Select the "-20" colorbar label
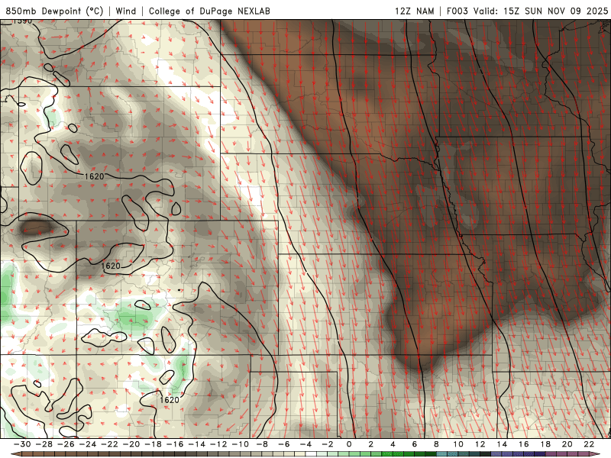This screenshot has height=458, width=611. (131, 444)
